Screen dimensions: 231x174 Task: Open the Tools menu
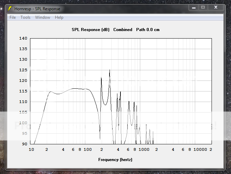click(x=25, y=17)
